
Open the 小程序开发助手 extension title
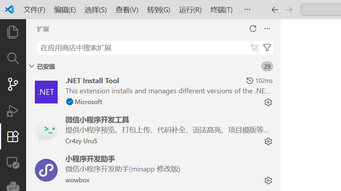[90, 159]
